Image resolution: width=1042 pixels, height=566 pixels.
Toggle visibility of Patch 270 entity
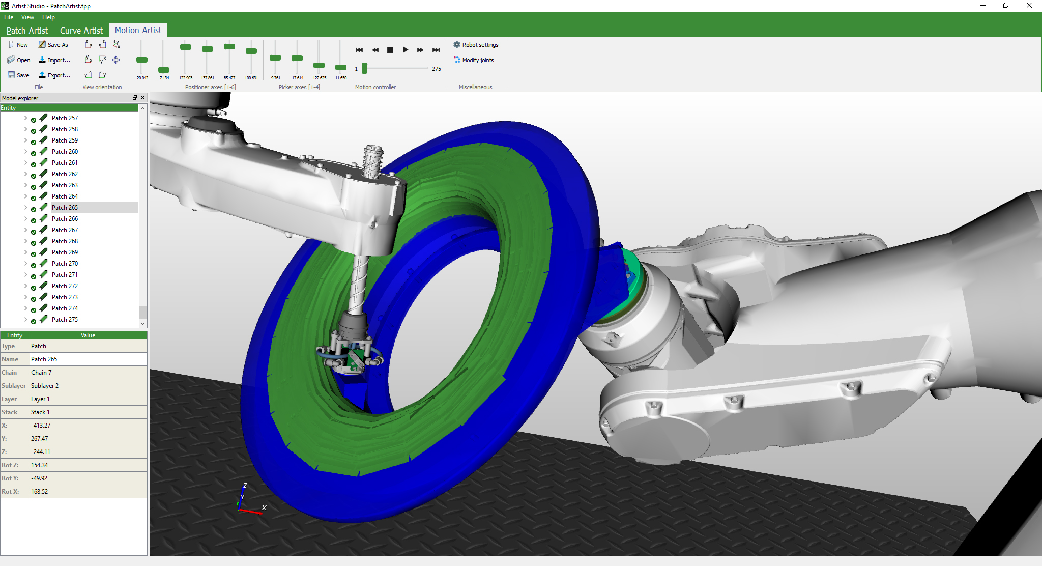33,264
